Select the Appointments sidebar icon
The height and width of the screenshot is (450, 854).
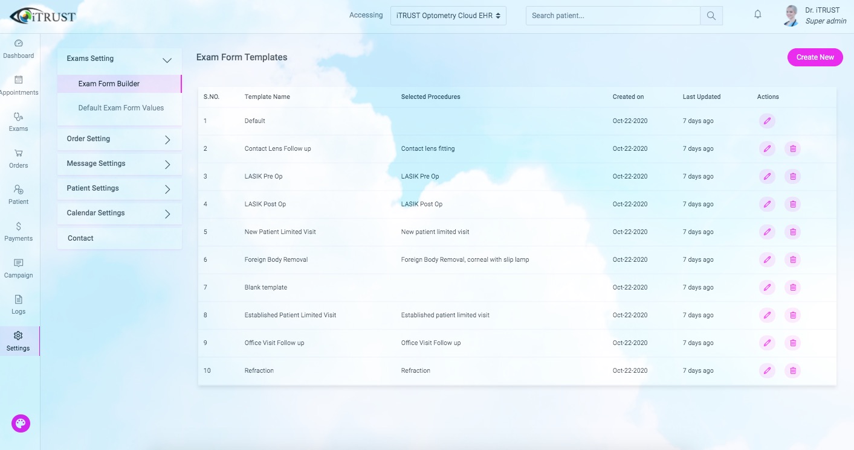(19, 84)
